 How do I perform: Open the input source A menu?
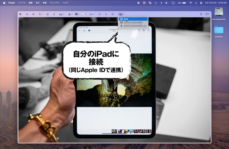click(173, 3)
